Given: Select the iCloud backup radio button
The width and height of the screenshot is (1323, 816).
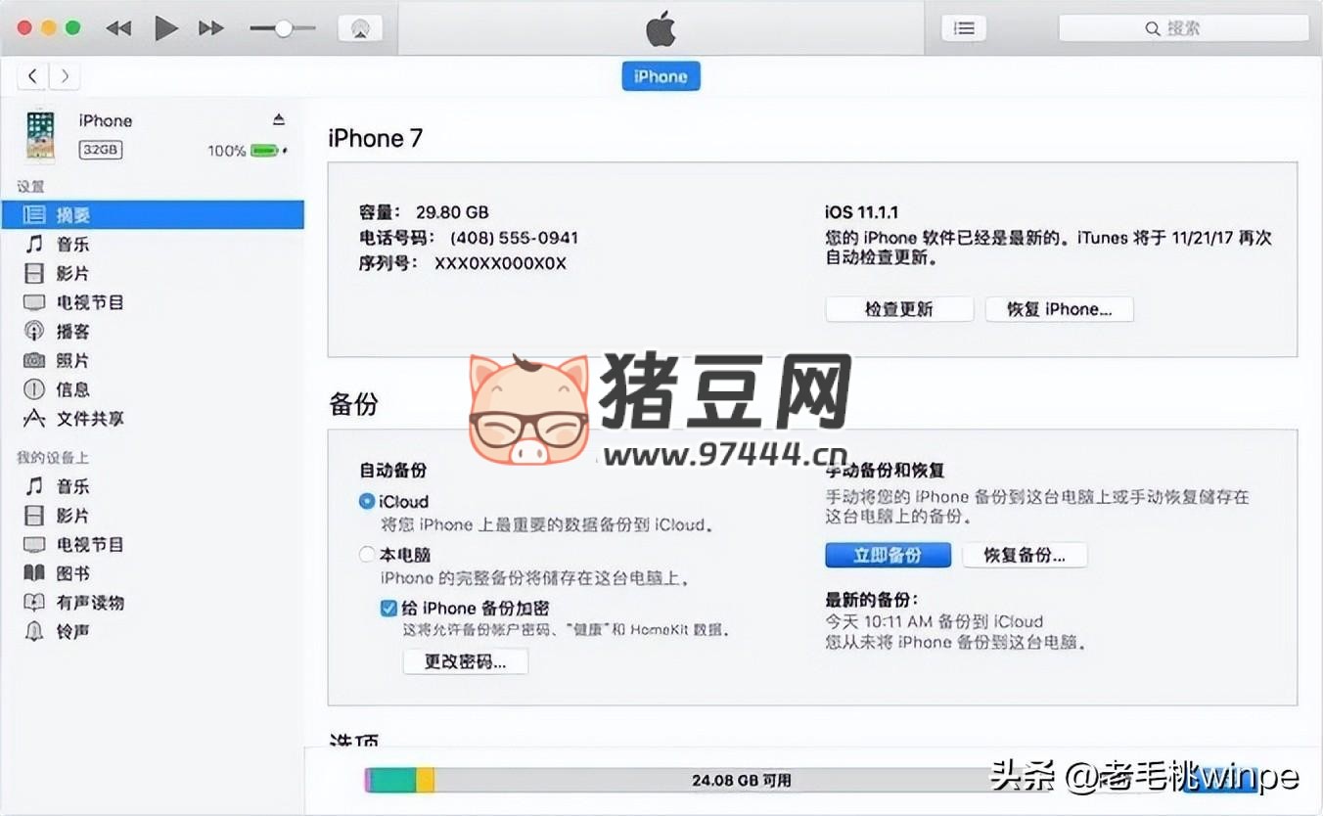Looking at the screenshot, I should click(367, 501).
